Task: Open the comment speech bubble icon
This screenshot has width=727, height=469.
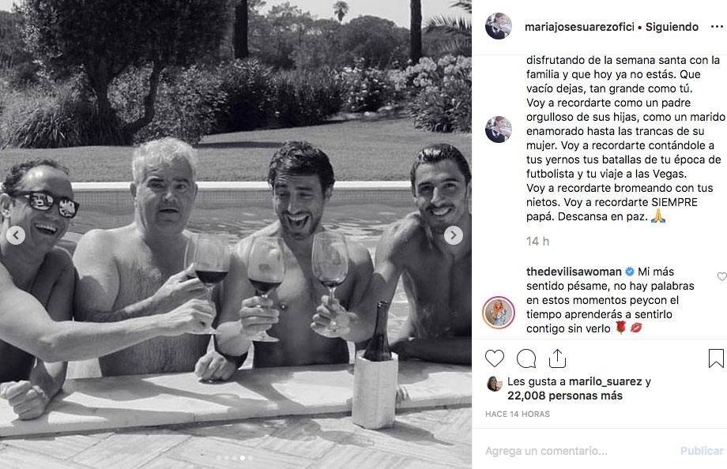Action: tap(526, 358)
